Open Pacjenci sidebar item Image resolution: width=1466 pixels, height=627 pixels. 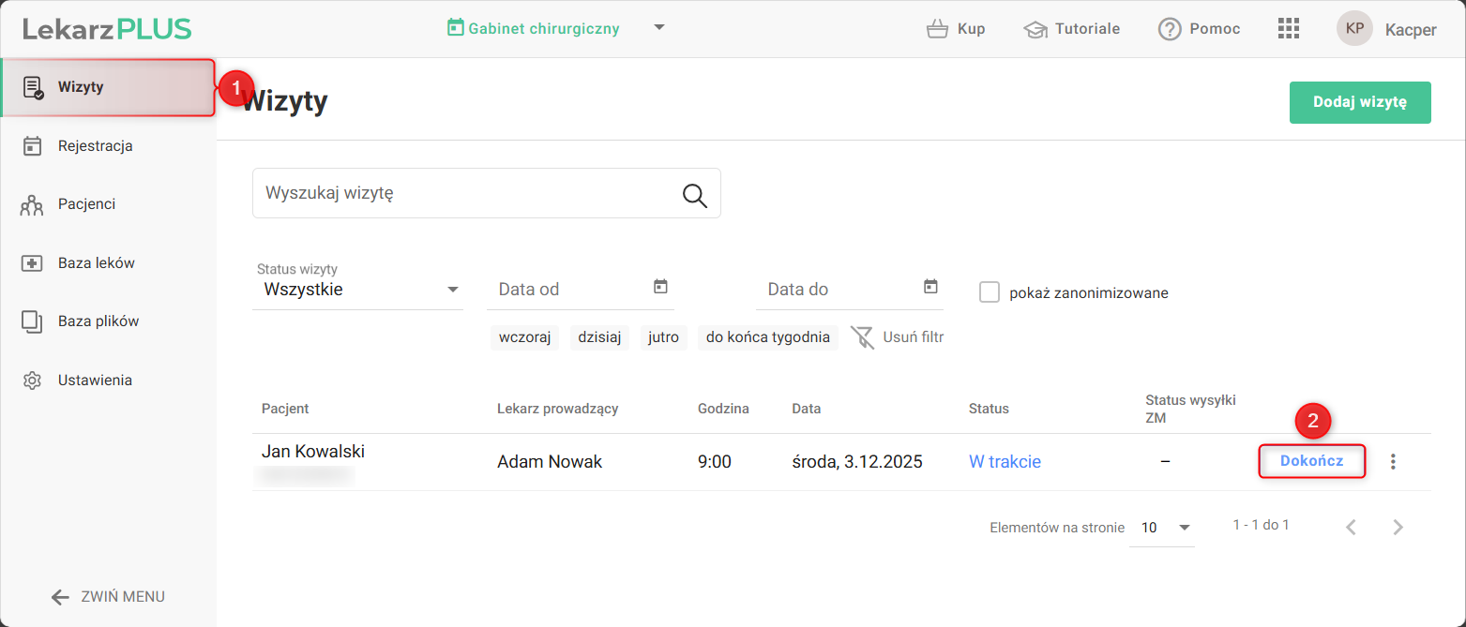click(86, 204)
